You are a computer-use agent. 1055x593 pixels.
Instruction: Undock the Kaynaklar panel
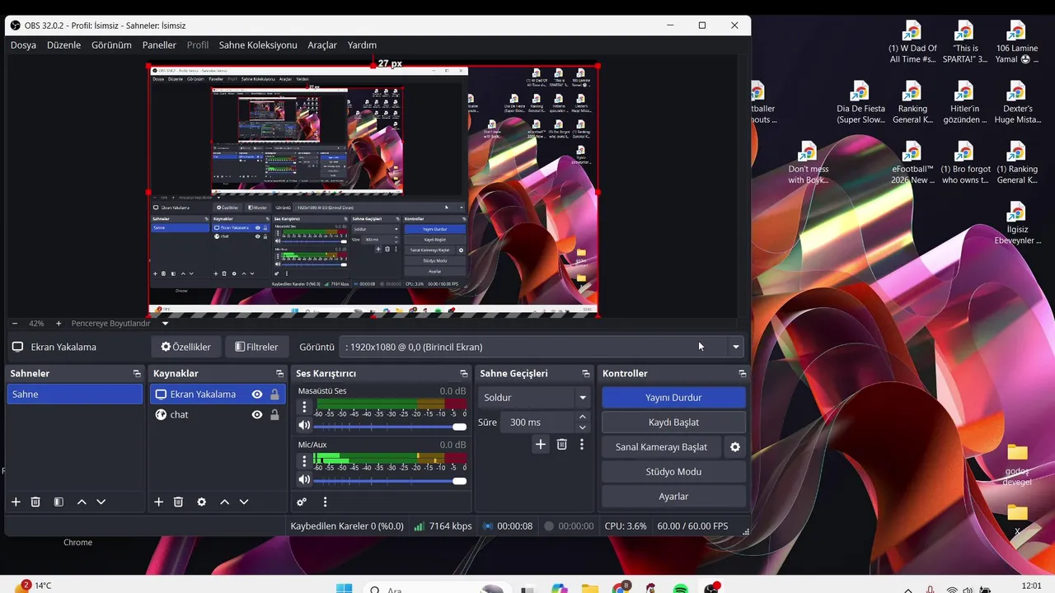click(279, 374)
